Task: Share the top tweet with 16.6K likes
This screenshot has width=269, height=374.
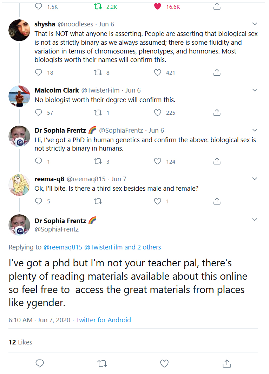Action: coord(217,6)
